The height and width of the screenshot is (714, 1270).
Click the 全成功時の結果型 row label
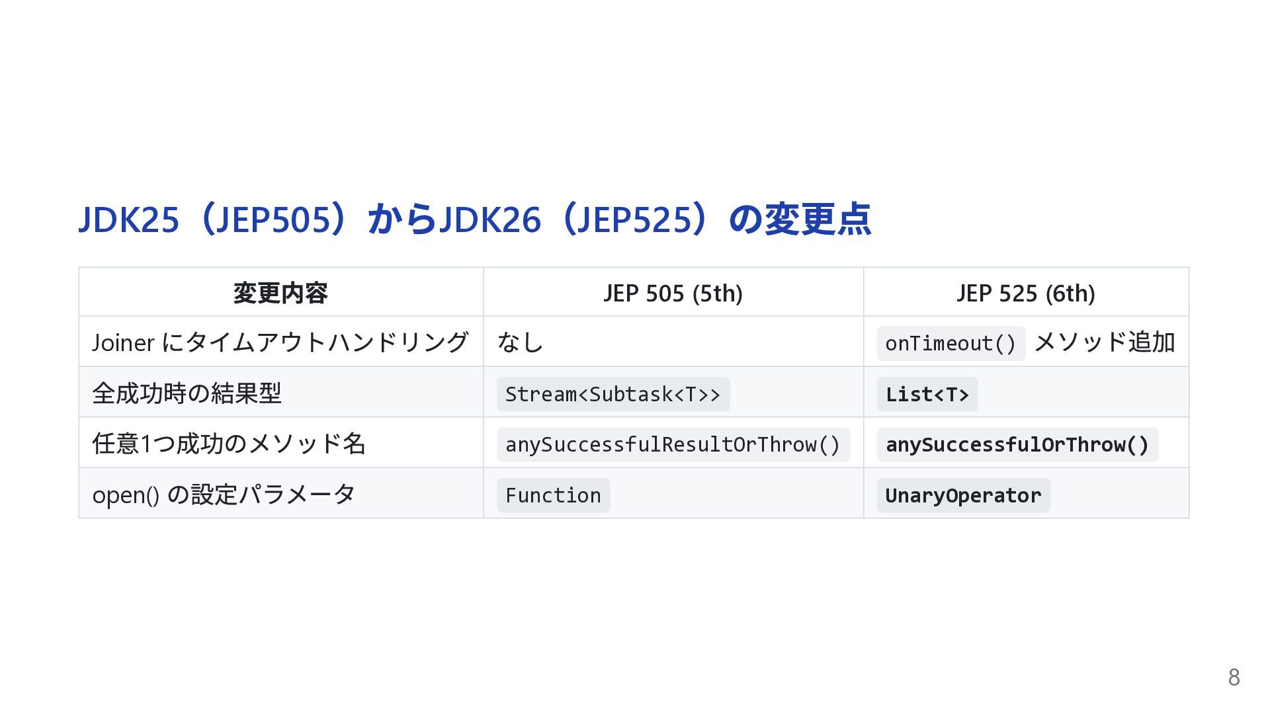[x=187, y=393]
